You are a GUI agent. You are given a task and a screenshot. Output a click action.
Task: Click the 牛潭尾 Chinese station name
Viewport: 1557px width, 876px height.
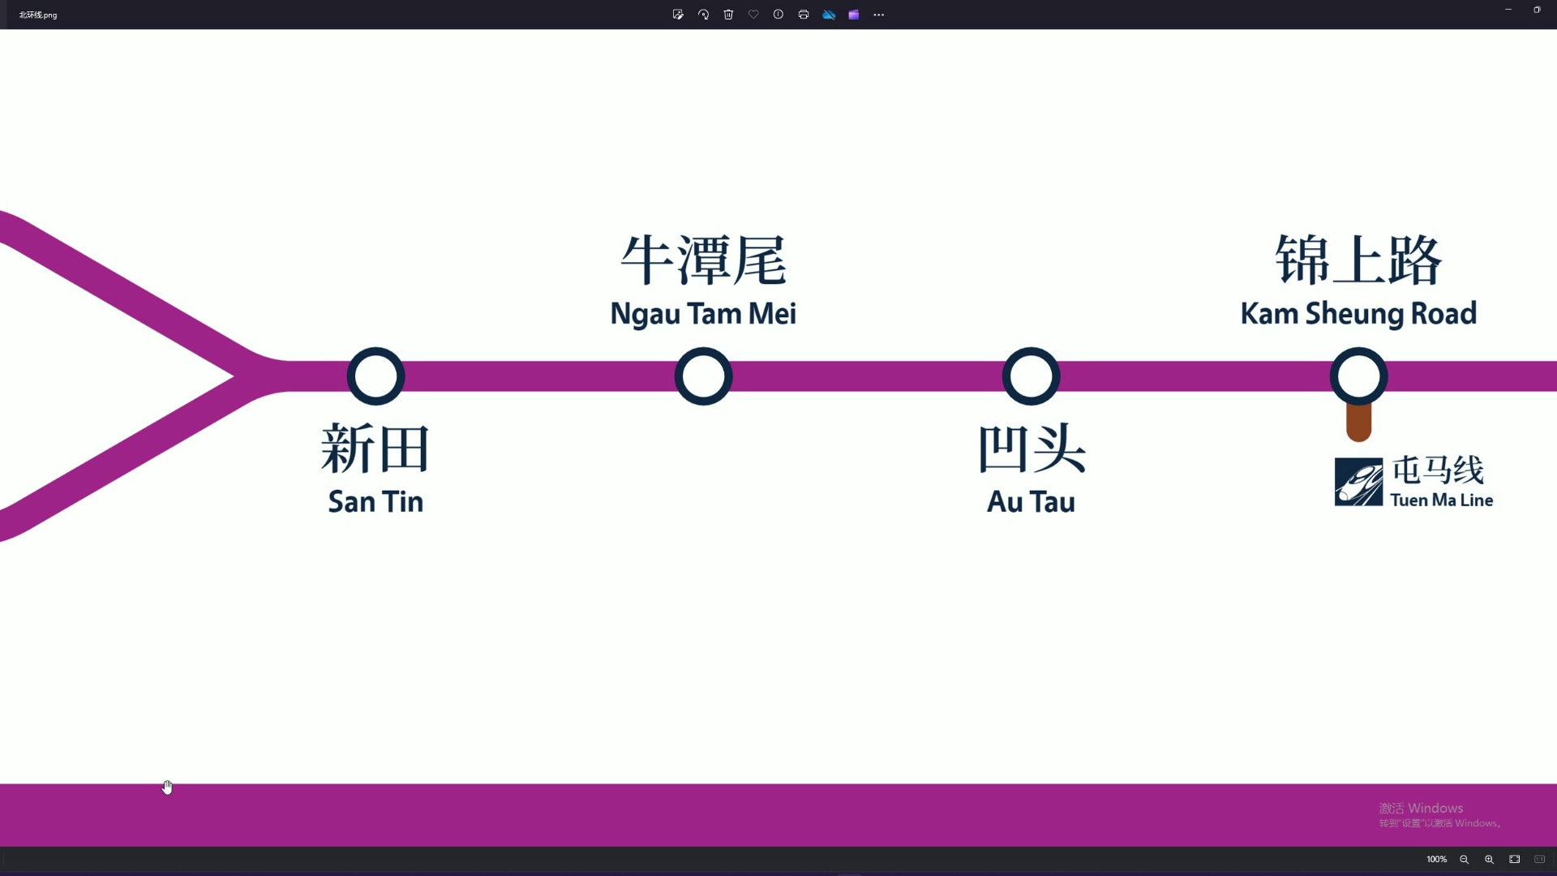pos(704,260)
